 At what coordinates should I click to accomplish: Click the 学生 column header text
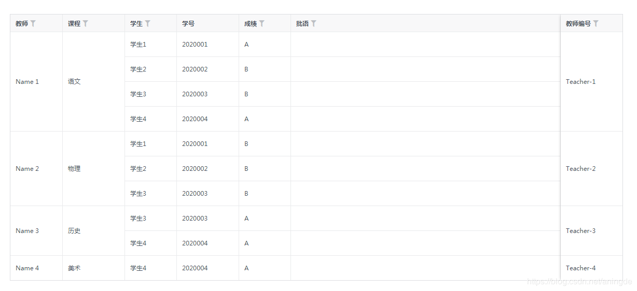(x=136, y=23)
